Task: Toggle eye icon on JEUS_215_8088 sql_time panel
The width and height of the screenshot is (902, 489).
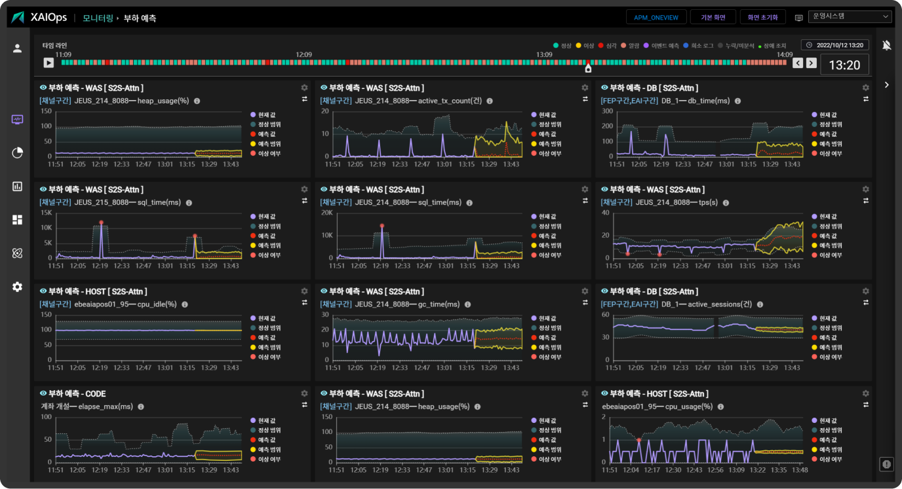Action: [43, 189]
